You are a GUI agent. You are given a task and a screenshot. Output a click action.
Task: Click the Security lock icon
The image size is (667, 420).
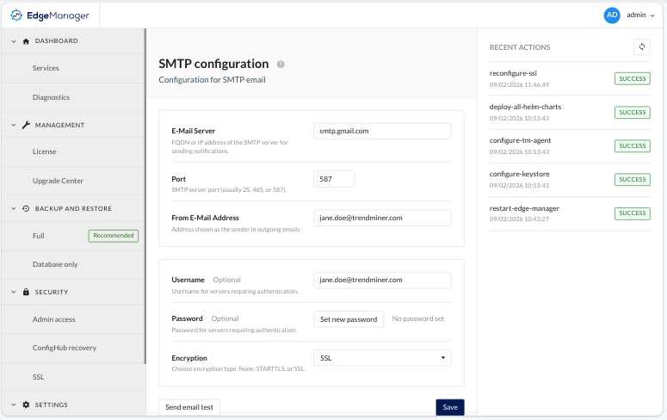tap(26, 292)
